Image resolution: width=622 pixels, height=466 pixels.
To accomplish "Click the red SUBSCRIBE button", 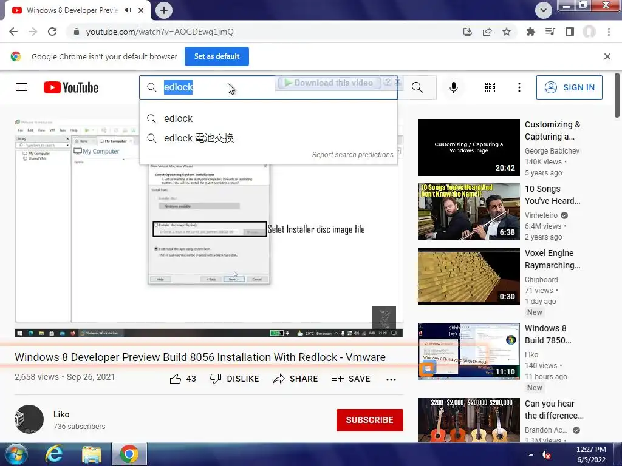I will pyautogui.click(x=370, y=420).
